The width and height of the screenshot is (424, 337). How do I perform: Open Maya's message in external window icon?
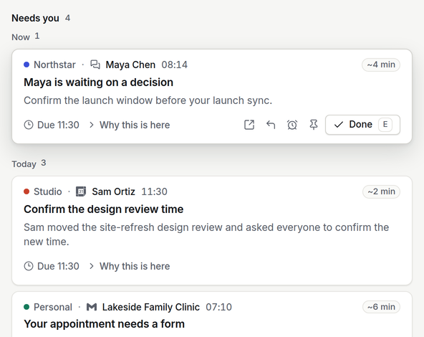249,125
